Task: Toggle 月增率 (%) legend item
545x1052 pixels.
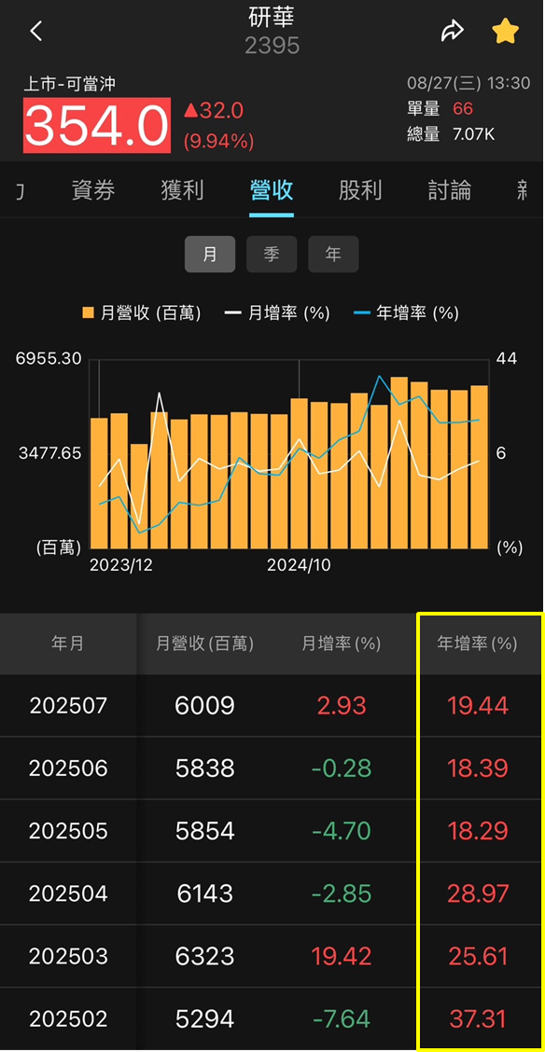Action: [277, 312]
